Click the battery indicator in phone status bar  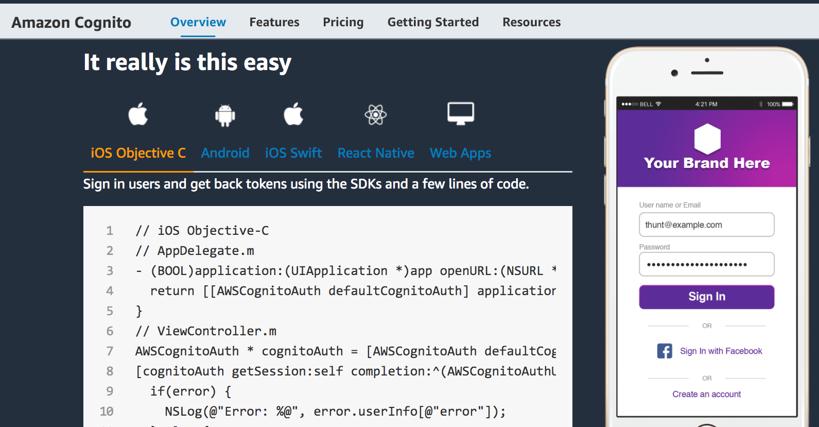pos(788,104)
